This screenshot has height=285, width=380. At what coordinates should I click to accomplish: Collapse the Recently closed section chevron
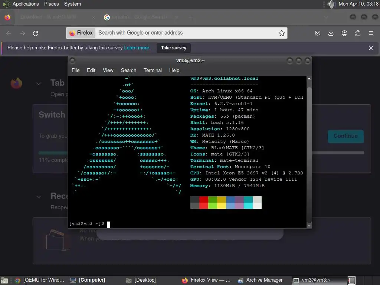39,197
